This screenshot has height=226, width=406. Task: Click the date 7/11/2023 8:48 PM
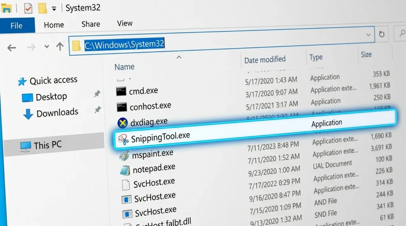[273, 147]
